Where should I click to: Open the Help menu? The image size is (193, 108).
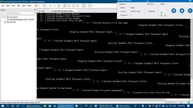click(x=29, y=6)
